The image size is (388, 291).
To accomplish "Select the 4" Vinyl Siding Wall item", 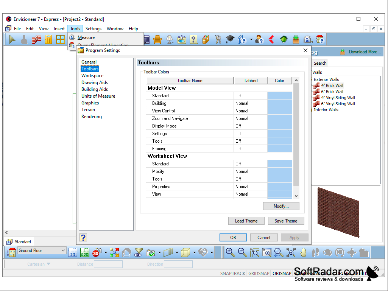I will pos(338,98).
